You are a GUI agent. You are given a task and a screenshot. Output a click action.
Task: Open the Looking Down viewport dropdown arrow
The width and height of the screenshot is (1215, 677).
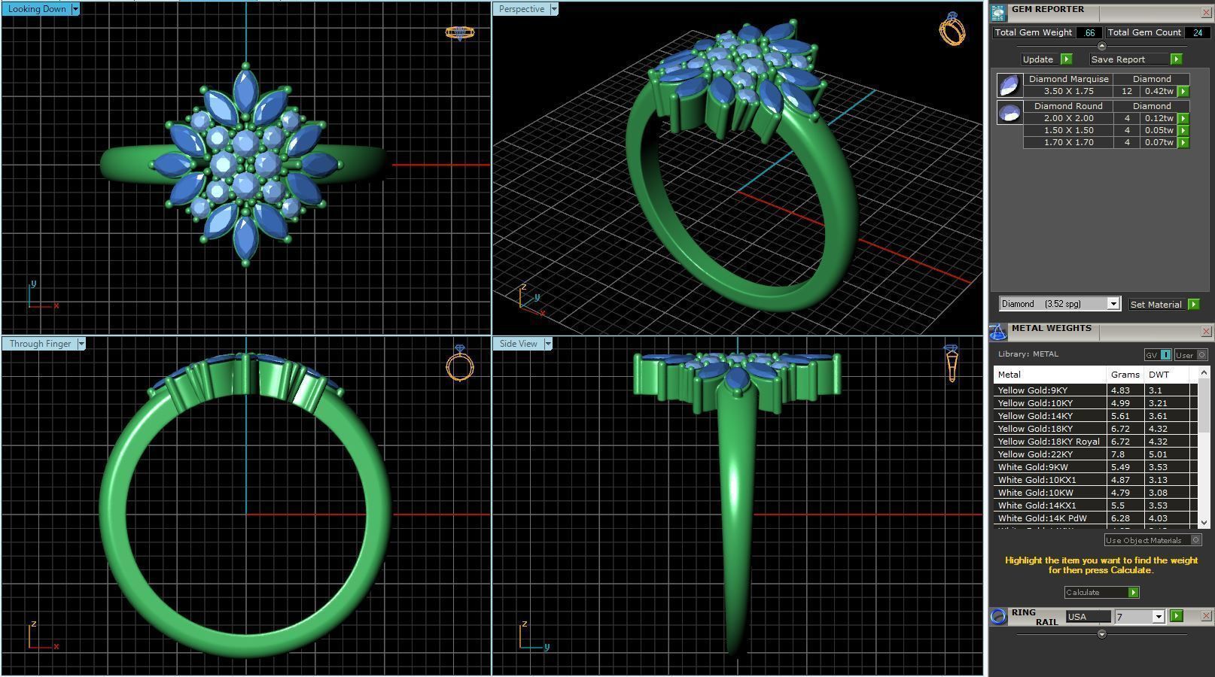(x=75, y=9)
